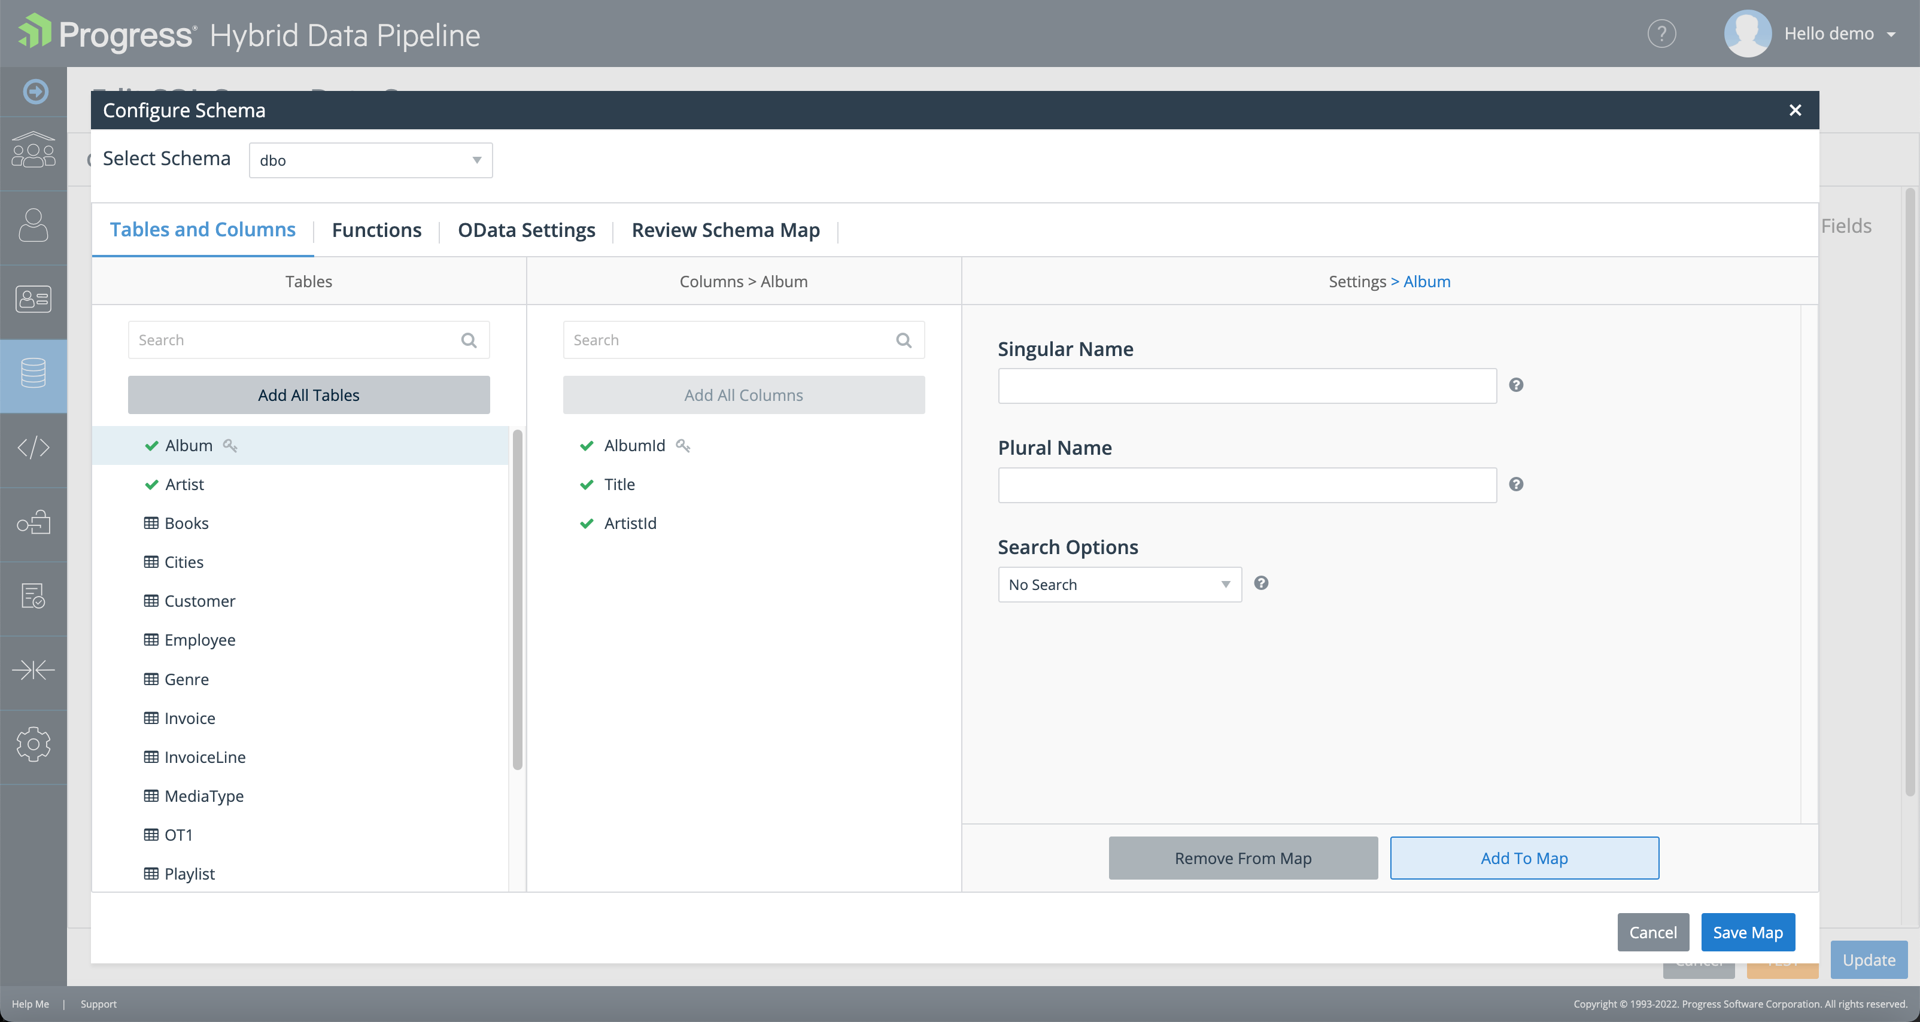Screen dimensions: 1920x1022
Task: Switch to the OData Settings tab
Action: (x=526, y=230)
